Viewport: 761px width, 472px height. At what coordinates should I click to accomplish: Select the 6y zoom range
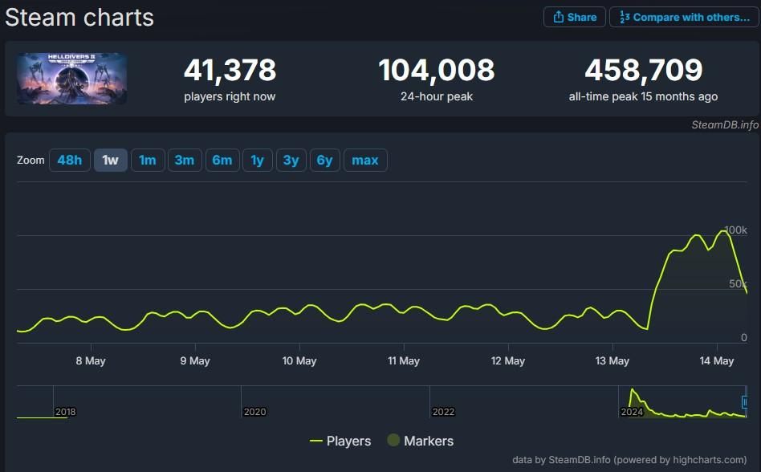click(325, 160)
